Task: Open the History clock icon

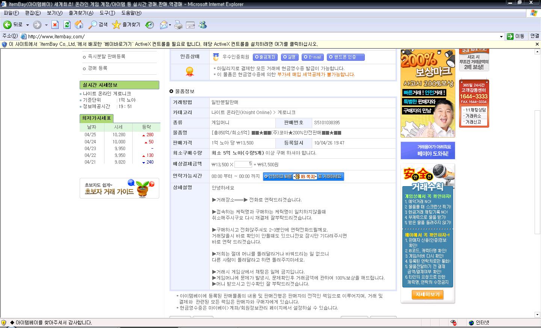Action: click(x=150, y=25)
